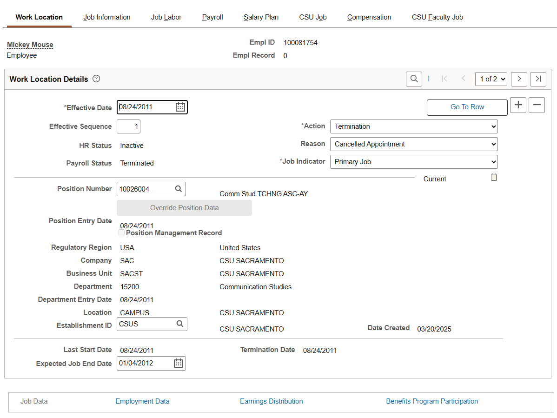Image resolution: width=557 pixels, height=418 pixels.
Task: Open the Employment Data link
Action: [142, 401]
